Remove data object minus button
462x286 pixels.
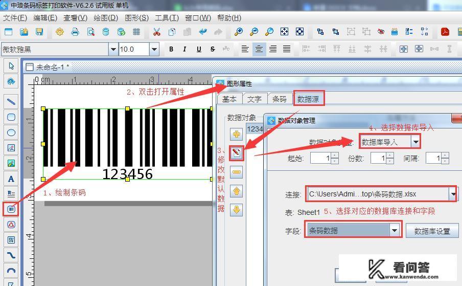pyautogui.click(x=236, y=172)
